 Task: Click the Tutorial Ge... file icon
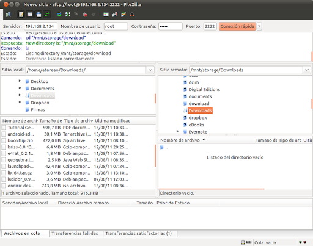pos(4,128)
